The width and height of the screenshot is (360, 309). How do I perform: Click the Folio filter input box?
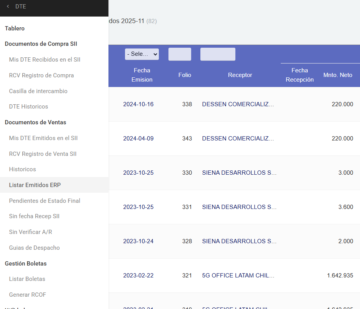(180, 54)
